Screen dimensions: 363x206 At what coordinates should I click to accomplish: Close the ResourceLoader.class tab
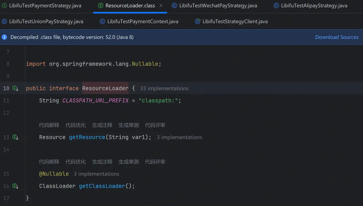click(161, 5)
